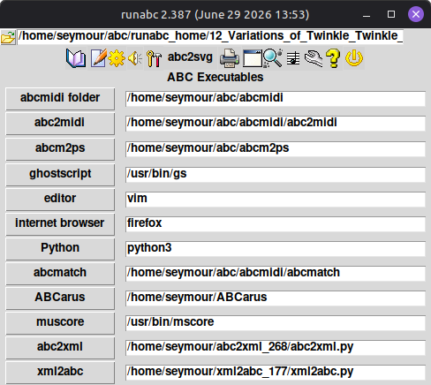Open the display window icon
Screen dimensions: 431x385
pos(253,58)
